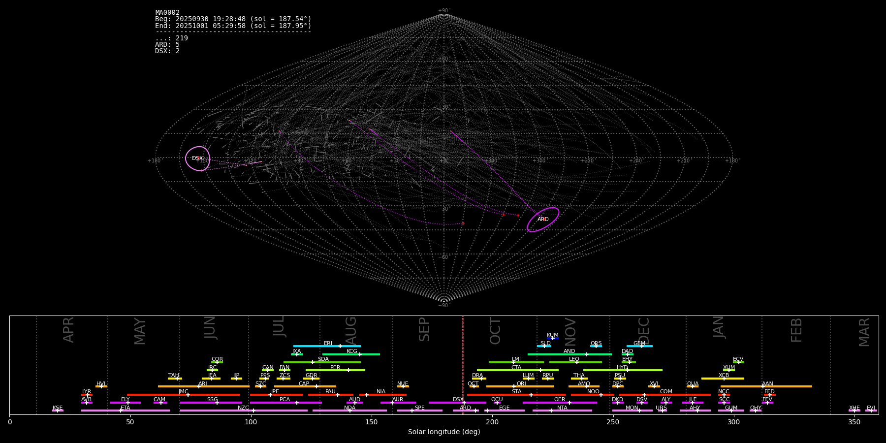
Task: Select the CTA shower bar
Action: click(518, 370)
